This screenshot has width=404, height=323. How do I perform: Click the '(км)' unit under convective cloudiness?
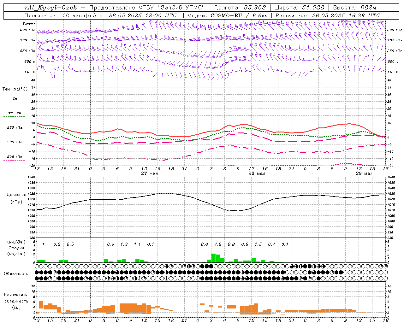(x=16, y=307)
